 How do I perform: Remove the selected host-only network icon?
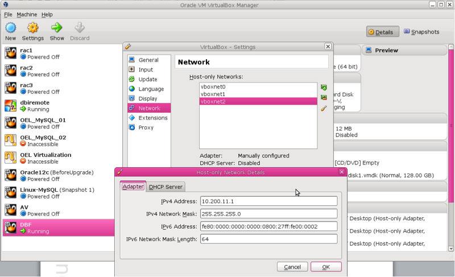coord(324,98)
